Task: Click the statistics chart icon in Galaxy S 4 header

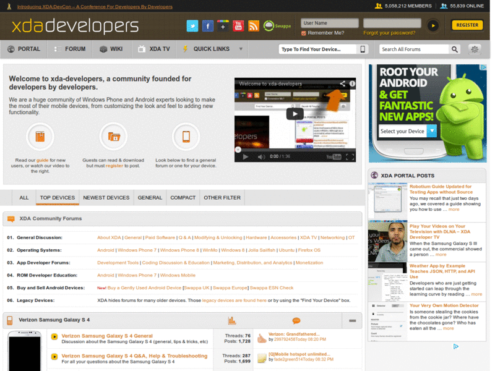Action: click(x=232, y=320)
